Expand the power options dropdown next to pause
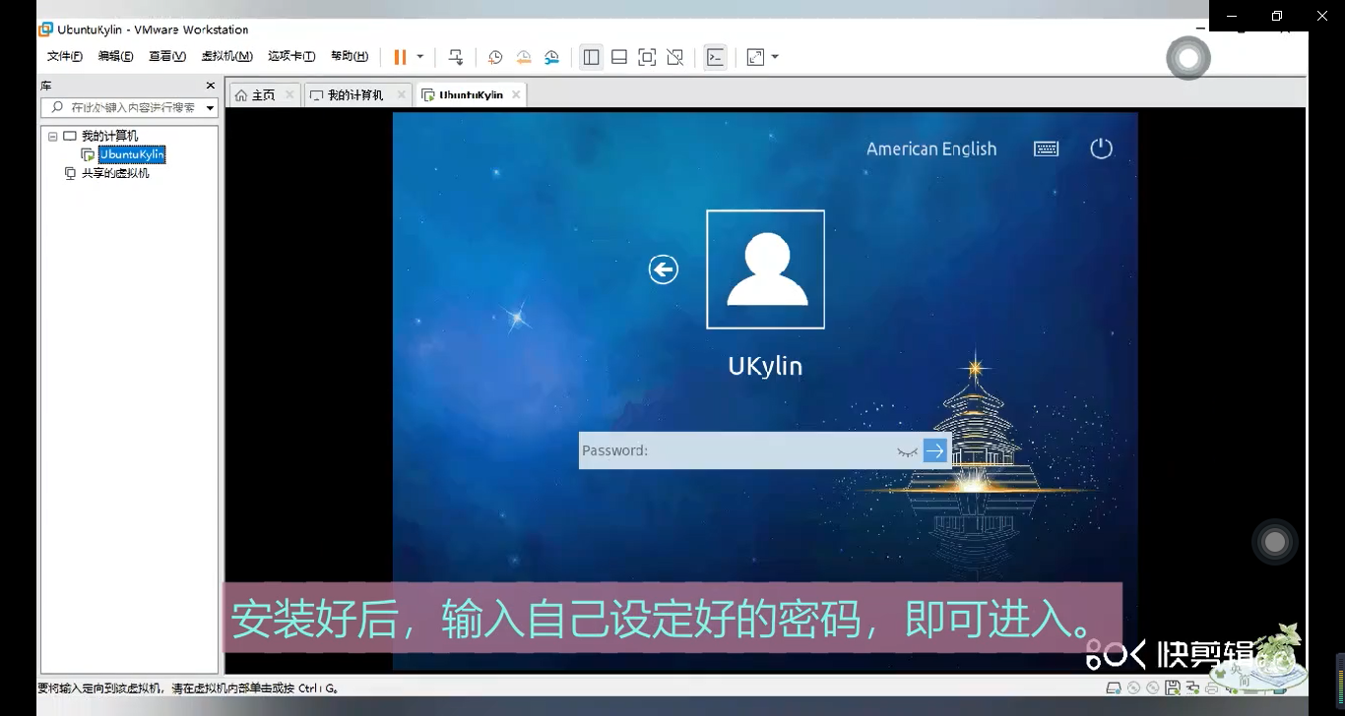Viewport: 1345px width, 716px height. [x=420, y=57]
